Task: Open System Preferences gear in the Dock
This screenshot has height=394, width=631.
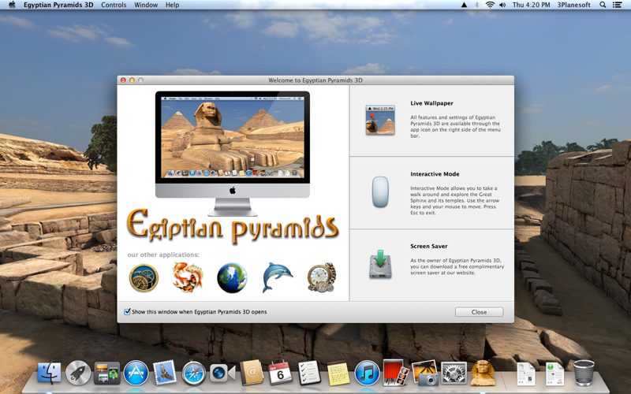Action: [x=454, y=373]
